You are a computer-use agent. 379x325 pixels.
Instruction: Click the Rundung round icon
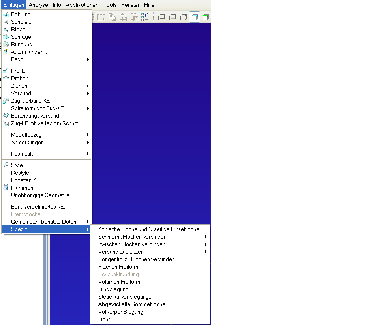[6, 44]
